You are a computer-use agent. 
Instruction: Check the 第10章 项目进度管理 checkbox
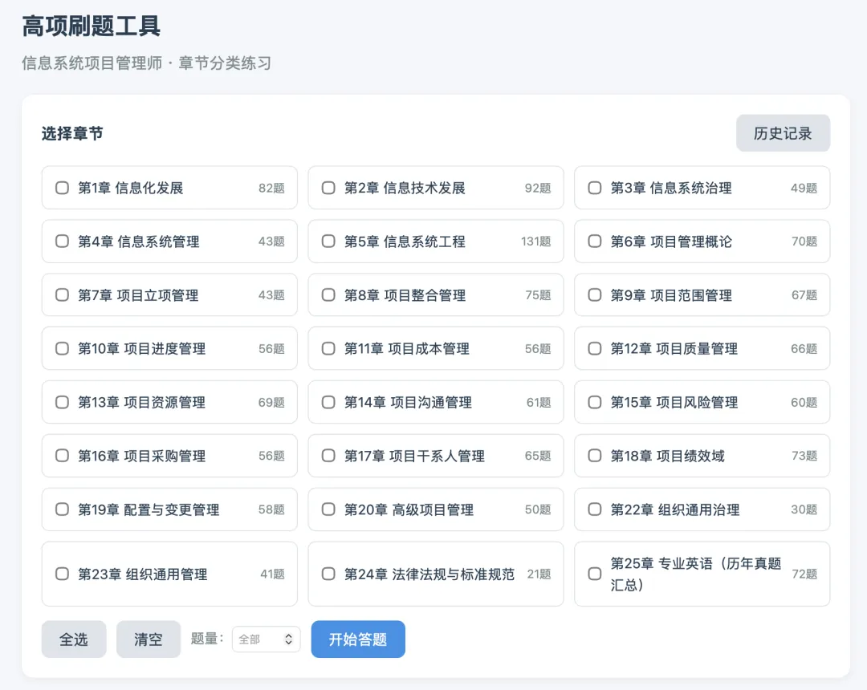62,348
